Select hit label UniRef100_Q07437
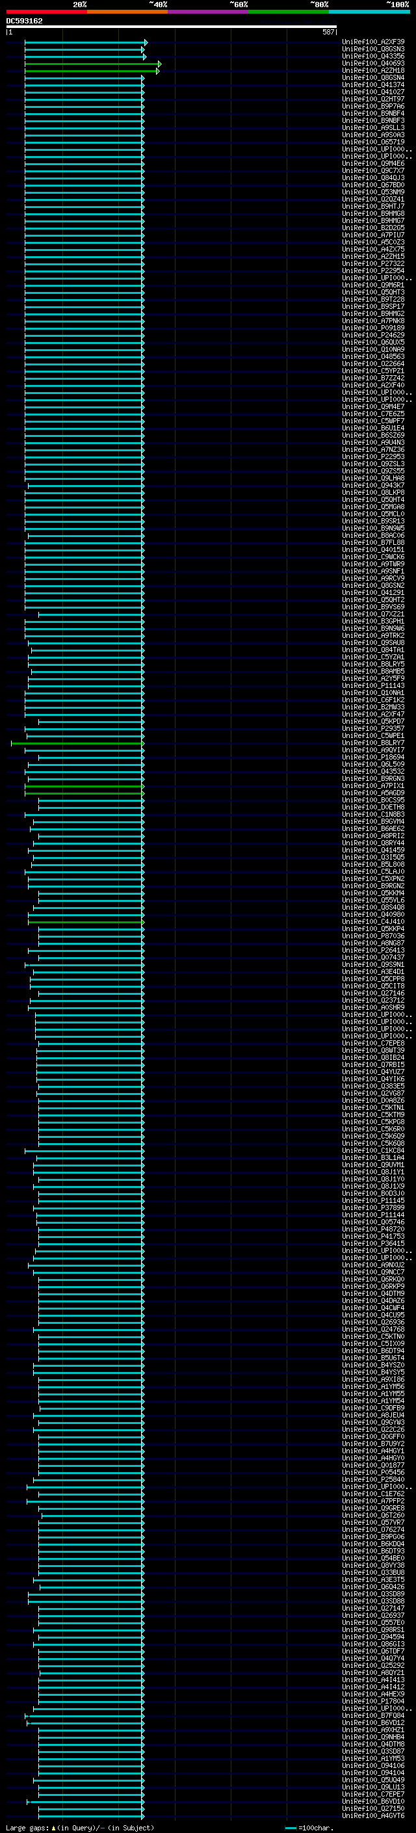 tap(373, 957)
